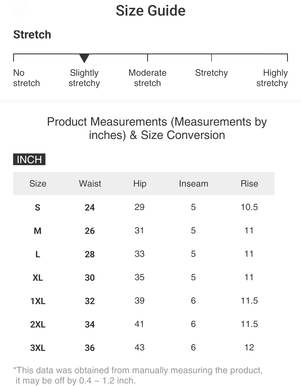Select the 'Highly stretchy' scale label
Screen dimensions: 301x386
click(x=272, y=78)
